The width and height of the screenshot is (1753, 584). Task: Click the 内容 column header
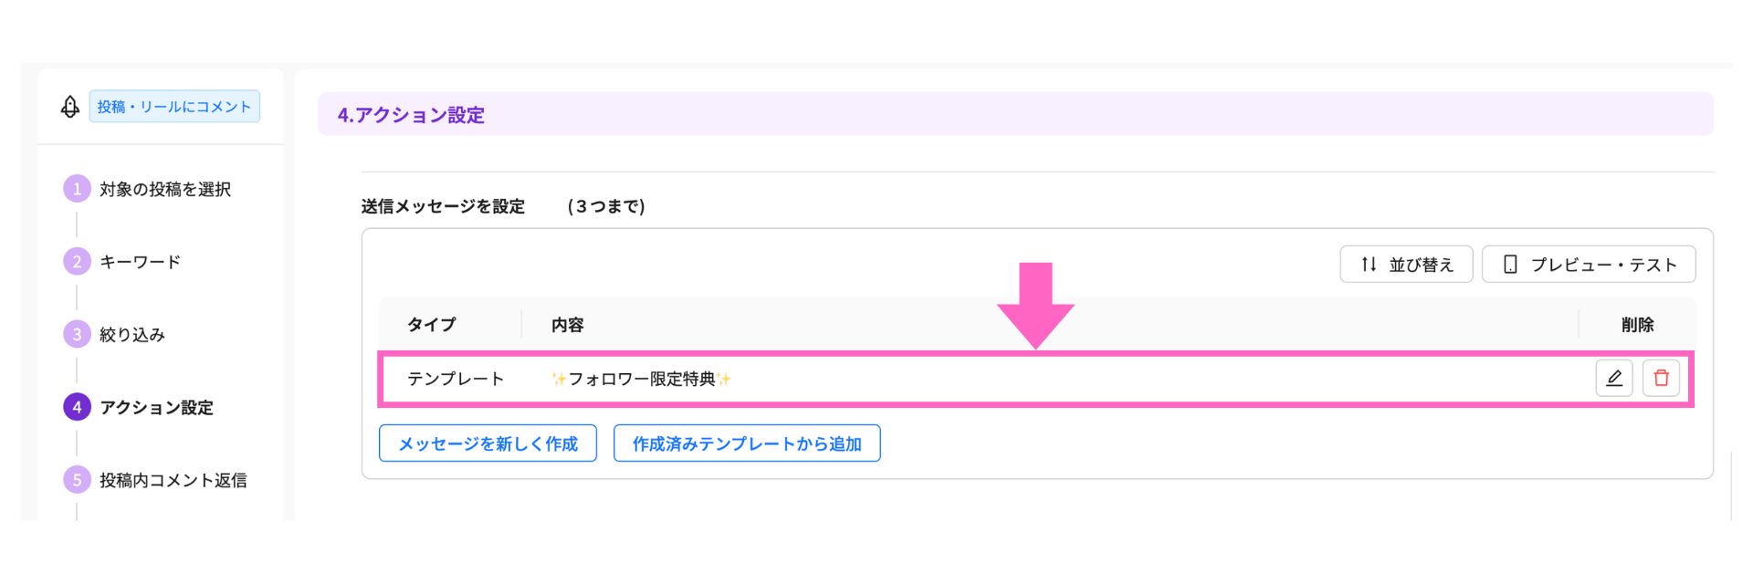click(x=568, y=325)
